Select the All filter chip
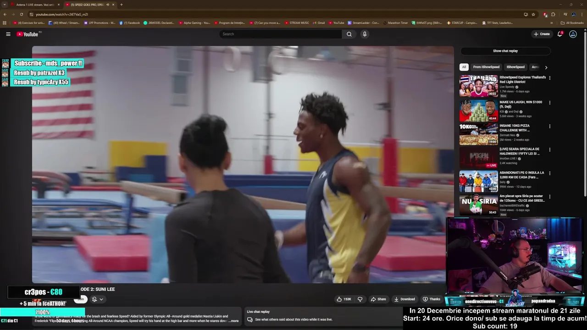This screenshot has height=330, width=587. (x=464, y=67)
